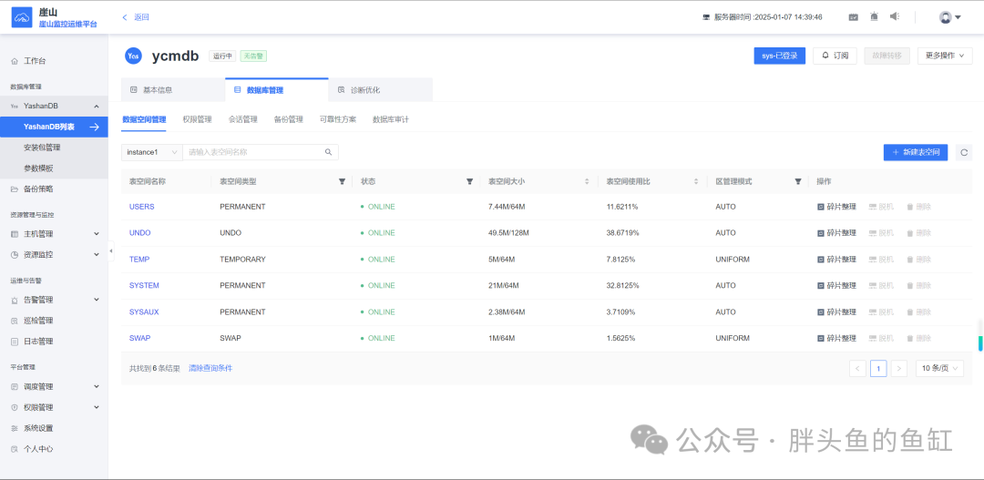Expand 告警管理 sidebar menu

point(54,300)
